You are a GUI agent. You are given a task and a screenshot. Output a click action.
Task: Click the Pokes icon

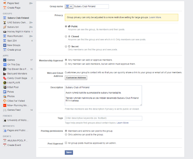[x=5, y=92]
